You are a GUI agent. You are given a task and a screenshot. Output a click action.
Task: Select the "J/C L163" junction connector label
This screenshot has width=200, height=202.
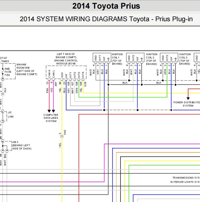pos(10,114)
